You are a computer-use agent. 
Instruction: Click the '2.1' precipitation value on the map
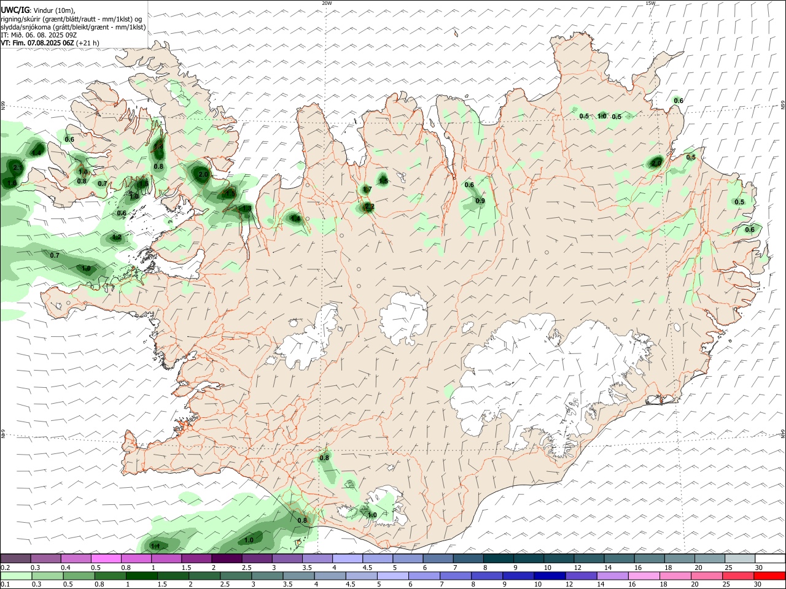(18, 168)
